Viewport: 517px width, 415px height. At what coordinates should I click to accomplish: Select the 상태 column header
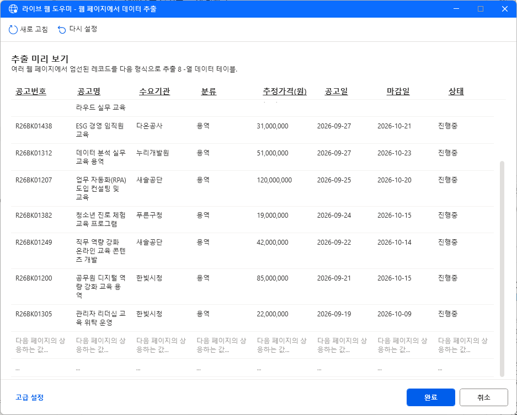456,91
